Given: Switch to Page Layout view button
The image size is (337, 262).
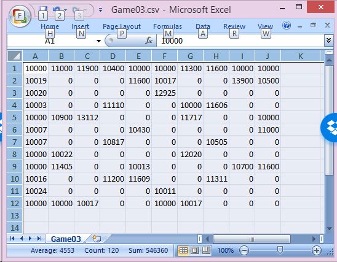Looking at the screenshot, I should pos(195,250).
